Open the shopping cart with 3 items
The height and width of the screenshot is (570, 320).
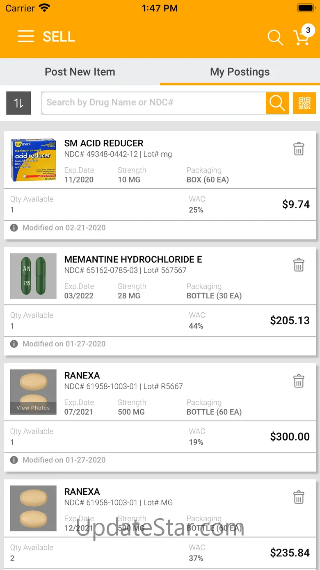point(302,37)
